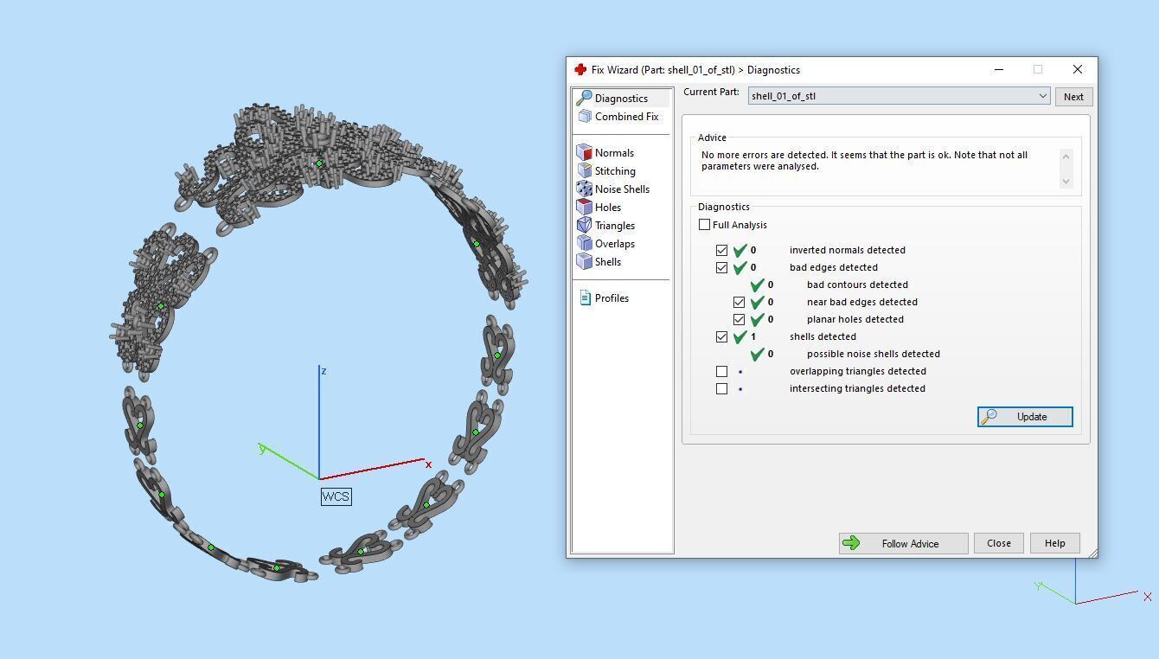Viewport: 1159px width, 659px height.
Task: Click the red cross Fix Wizard icon
Action: pos(580,69)
